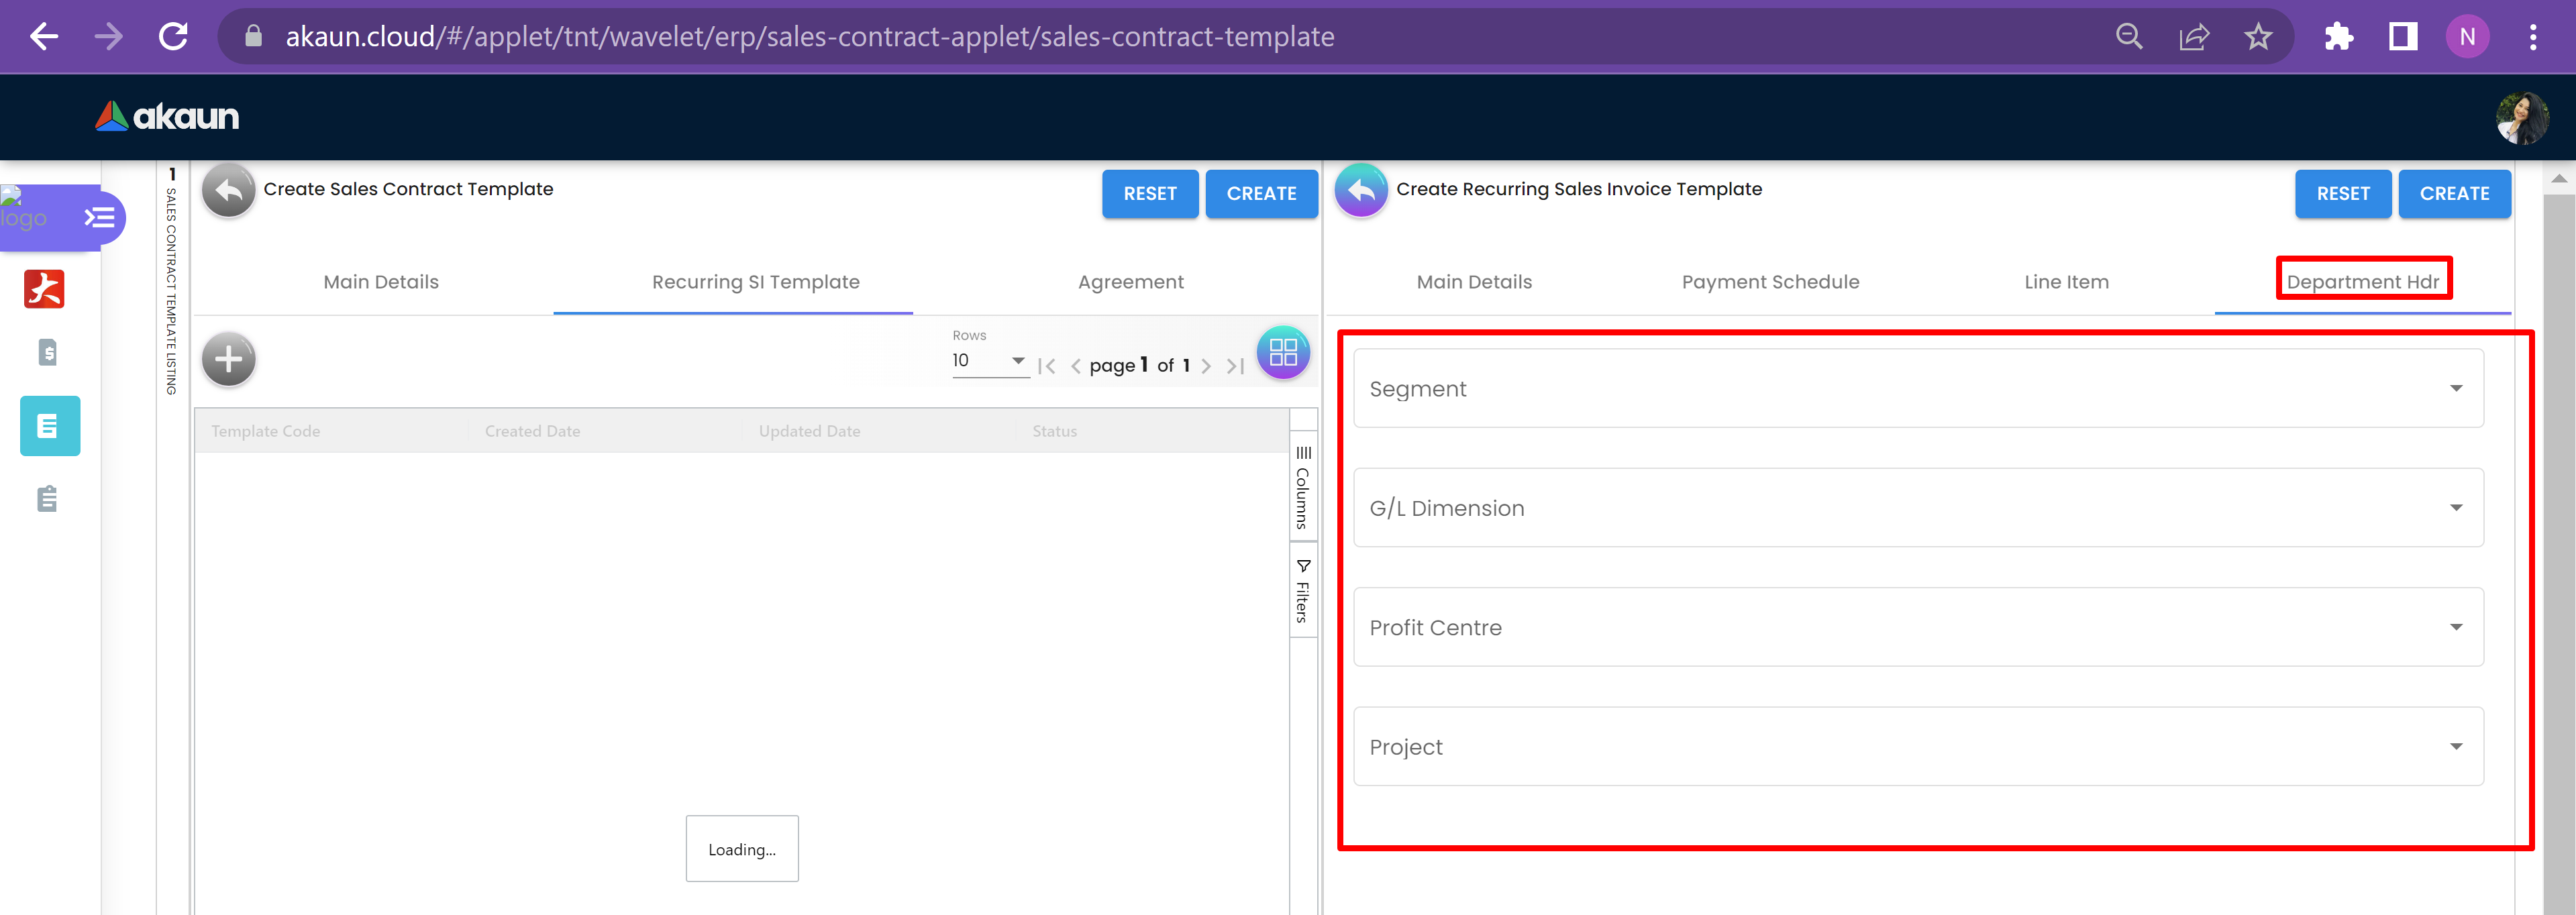
Task: Go to next page arrow in pagination
Action: (x=1206, y=366)
